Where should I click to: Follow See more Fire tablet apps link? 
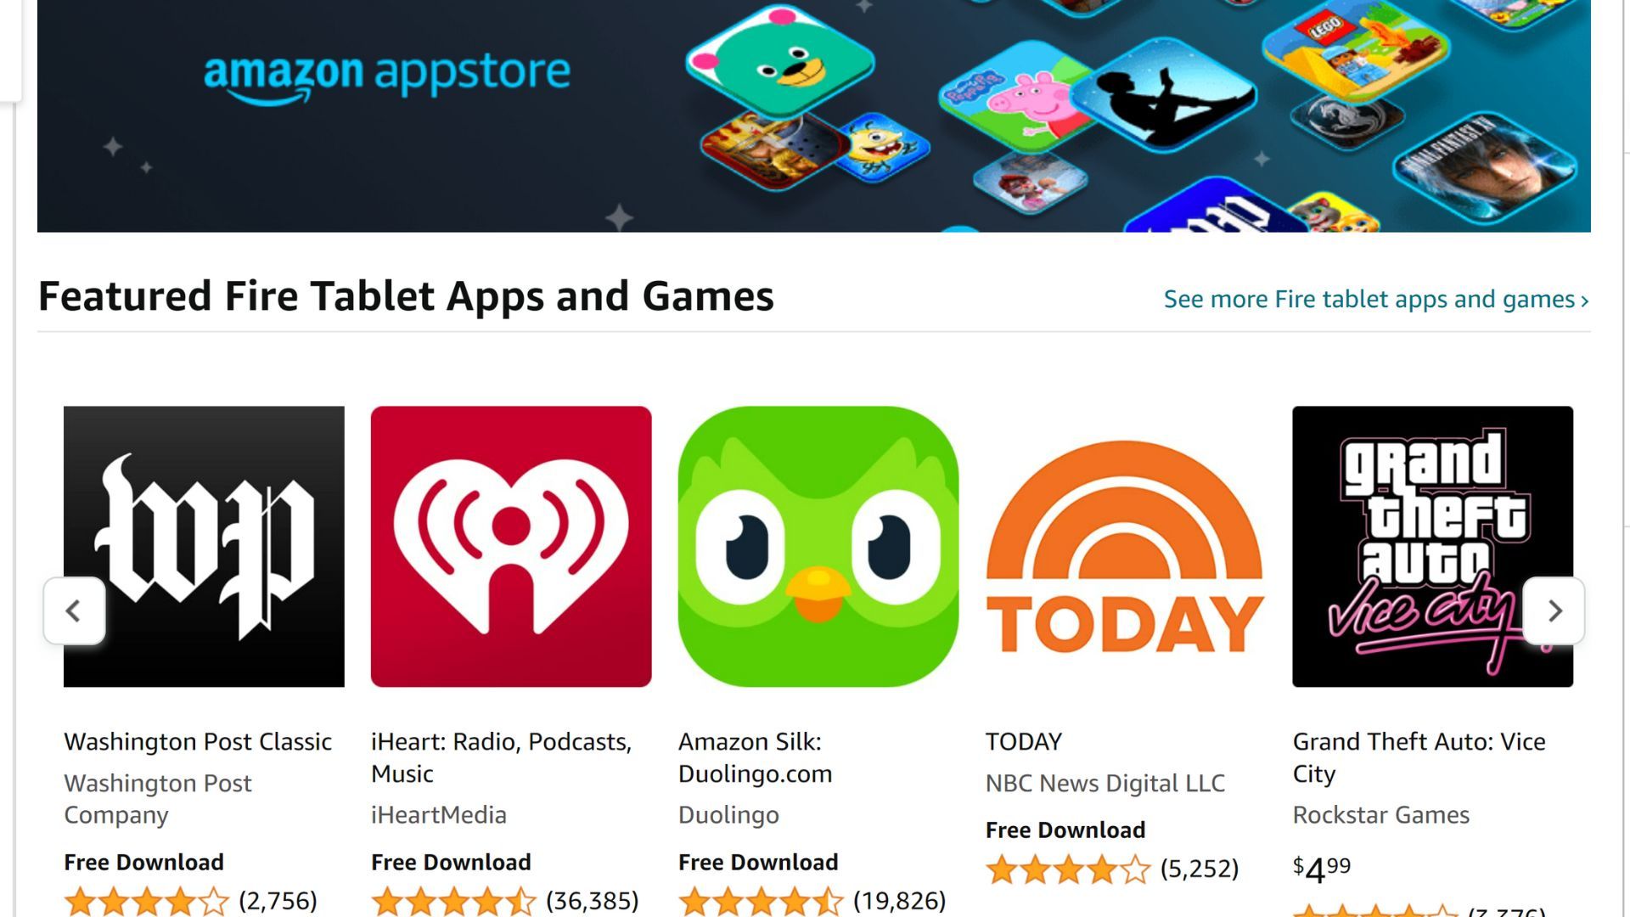1376,299
